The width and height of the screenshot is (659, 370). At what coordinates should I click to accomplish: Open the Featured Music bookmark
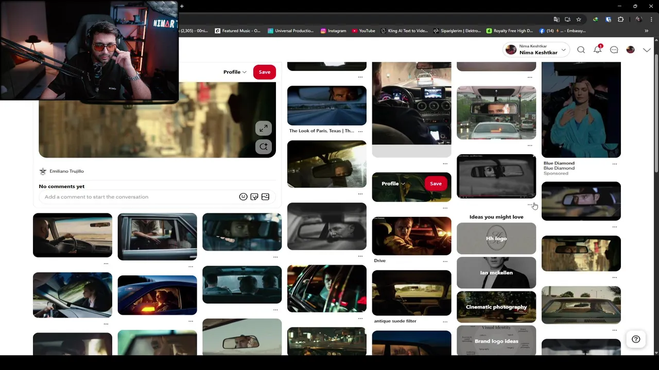(237, 31)
